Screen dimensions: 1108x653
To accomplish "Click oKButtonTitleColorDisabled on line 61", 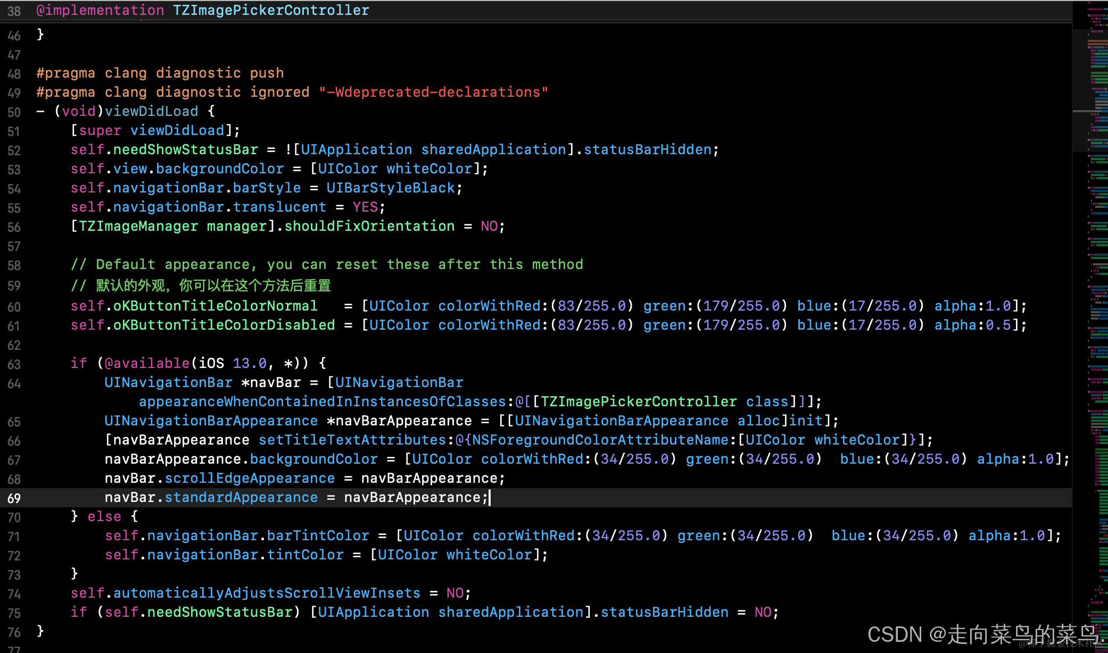I will click(224, 325).
